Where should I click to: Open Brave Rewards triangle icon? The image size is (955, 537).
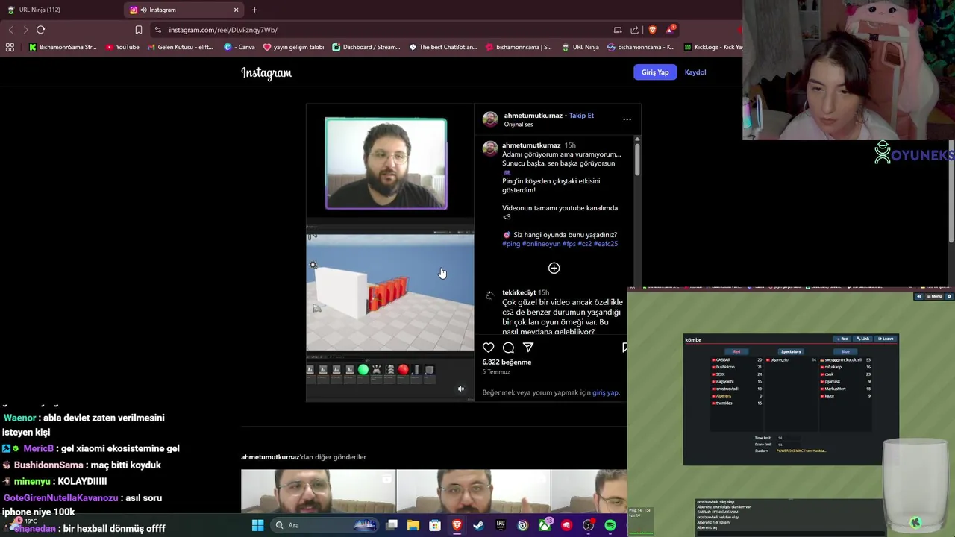pyautogui.click(x=670, y=30)
